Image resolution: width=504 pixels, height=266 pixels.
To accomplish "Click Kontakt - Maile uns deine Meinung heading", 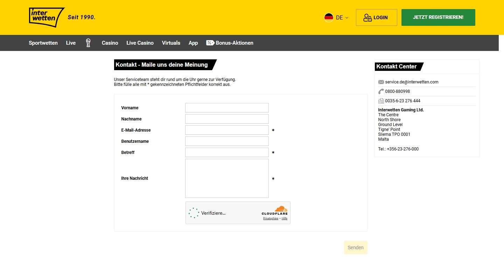I will click(x=162, y=65).
